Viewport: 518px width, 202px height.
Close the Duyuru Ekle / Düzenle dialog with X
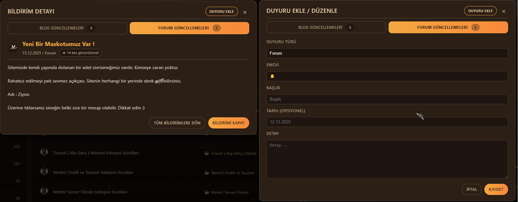[504, 12]
